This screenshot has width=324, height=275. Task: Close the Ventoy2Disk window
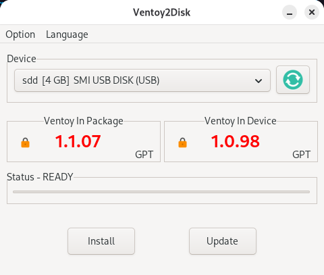(x=312, y=12)
